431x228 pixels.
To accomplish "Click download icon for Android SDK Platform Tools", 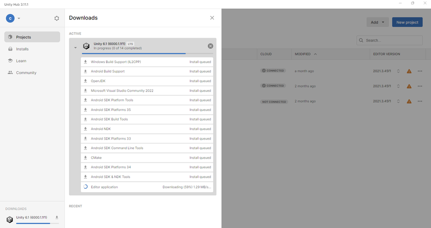I will (86, 100).
